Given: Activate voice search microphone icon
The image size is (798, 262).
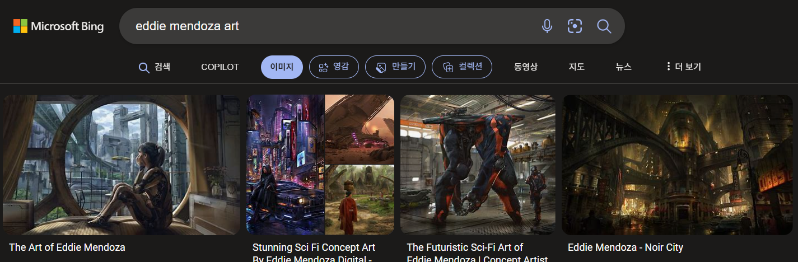Looking at the screenshot, I should coord(547,26).
